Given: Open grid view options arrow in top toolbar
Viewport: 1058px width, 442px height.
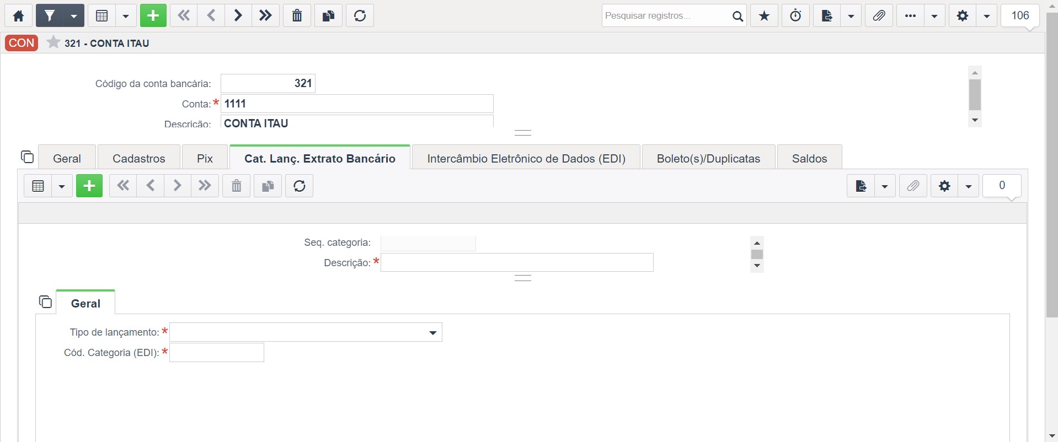Looking at the screenshot, I should tap(126, 15).
